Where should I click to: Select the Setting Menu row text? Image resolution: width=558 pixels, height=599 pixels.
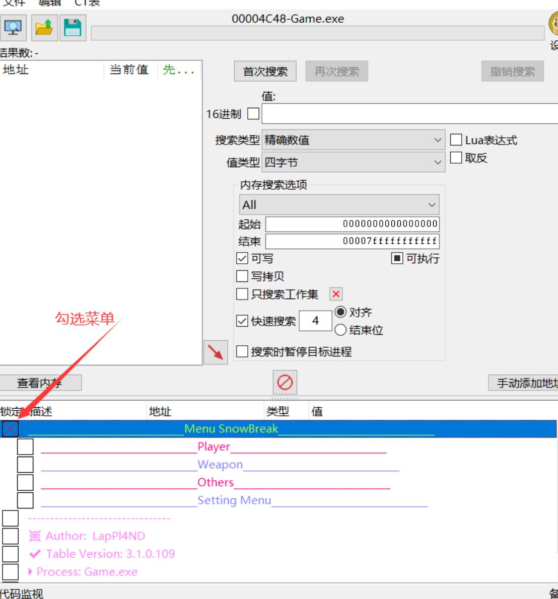[x=234, y=500]
